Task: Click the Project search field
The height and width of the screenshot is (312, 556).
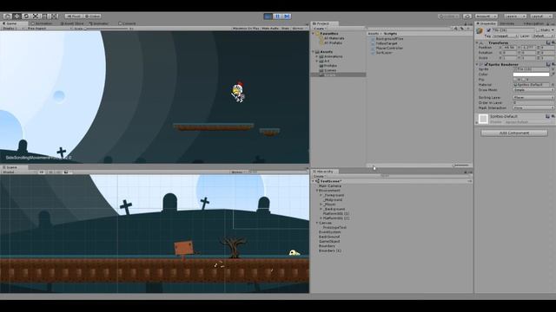Action: 409,29
